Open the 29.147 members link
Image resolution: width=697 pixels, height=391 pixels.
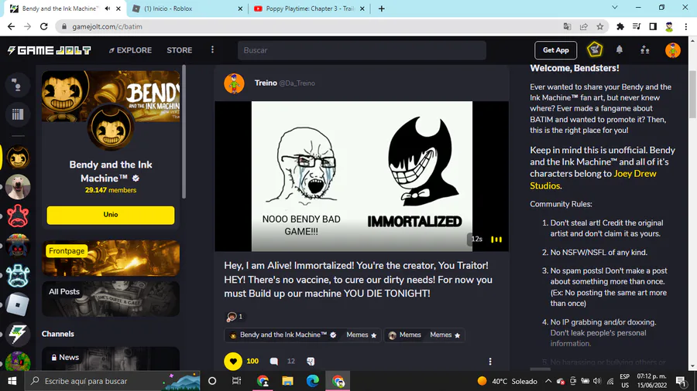(111, 190)
